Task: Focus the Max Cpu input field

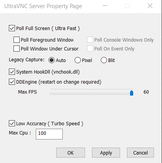Action: tap(49, 134)
